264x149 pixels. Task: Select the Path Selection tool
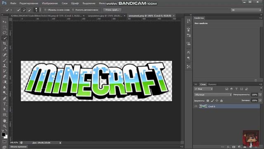click(x=5, y=109)
